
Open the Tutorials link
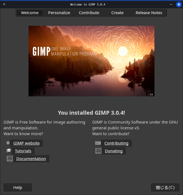[23, 151]
